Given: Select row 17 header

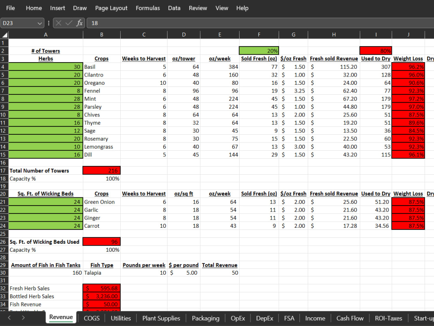Looking at the screenshot, I should tap(3, 170).
